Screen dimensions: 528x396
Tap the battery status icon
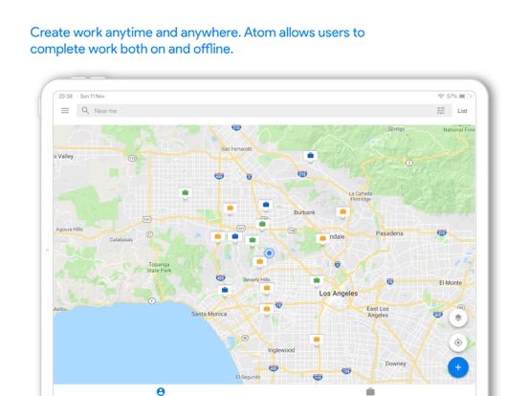[x=464, y=96]
